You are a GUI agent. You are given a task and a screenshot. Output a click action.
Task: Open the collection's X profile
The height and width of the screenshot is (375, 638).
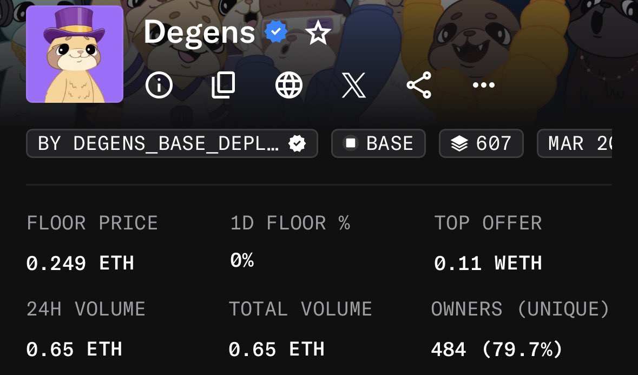pos(353,85)
